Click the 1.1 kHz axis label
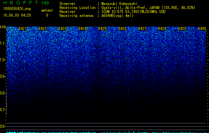The image size is (209, 133). click(x=3, y=43)
